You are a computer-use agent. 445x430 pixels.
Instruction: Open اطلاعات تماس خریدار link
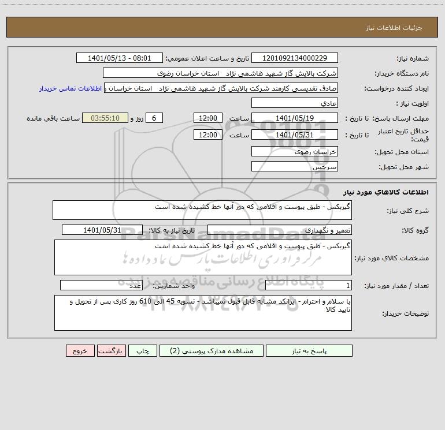click(71, 88)
